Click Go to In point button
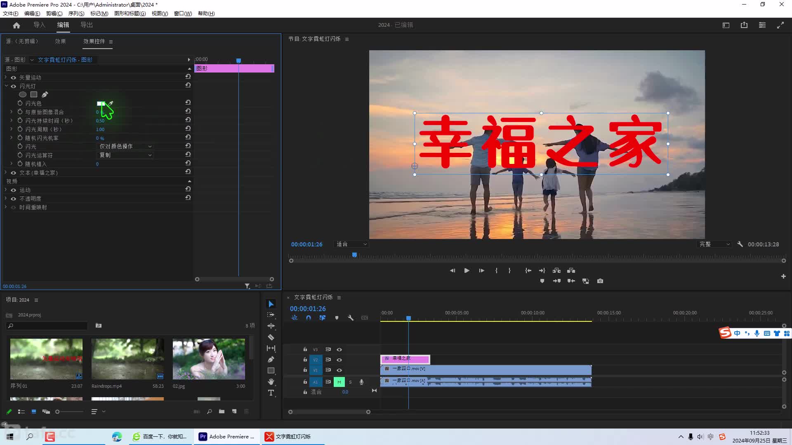The width and height of the screenshot is (792, 445). tap(528, 271)
